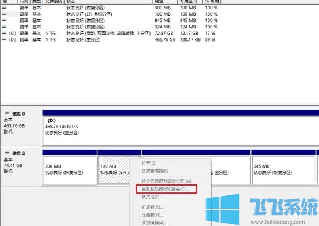Click the EFI system partition row icon
Image resolution: width=319 pixels, height=226 pixels.
(4, 14)
